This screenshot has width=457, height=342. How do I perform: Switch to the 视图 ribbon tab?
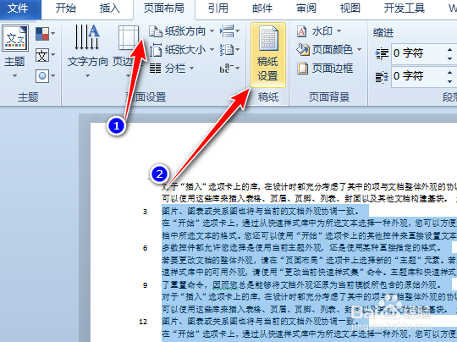[350, 8]
